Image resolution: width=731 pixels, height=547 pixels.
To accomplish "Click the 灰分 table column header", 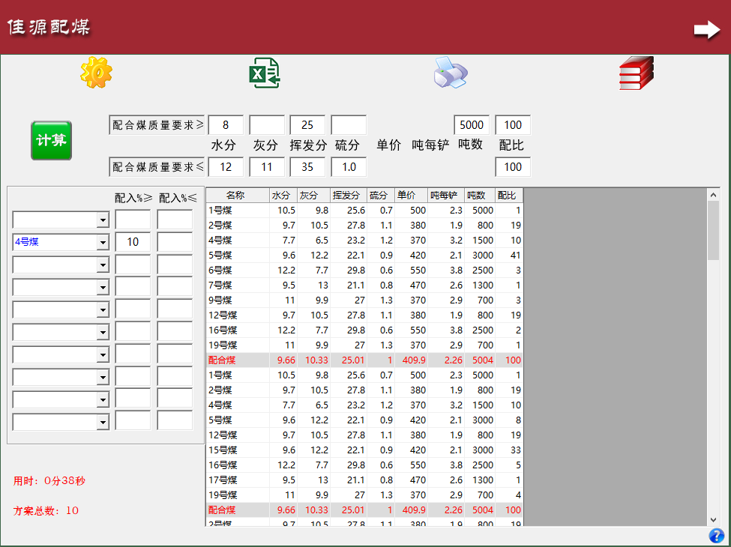I will point(313,196).
